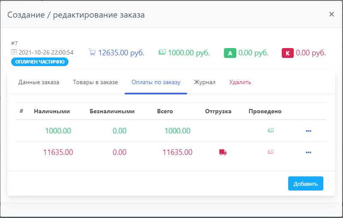
Task: Click the green money icon near 1000.00 руб.
Action: tap(162, 52)
